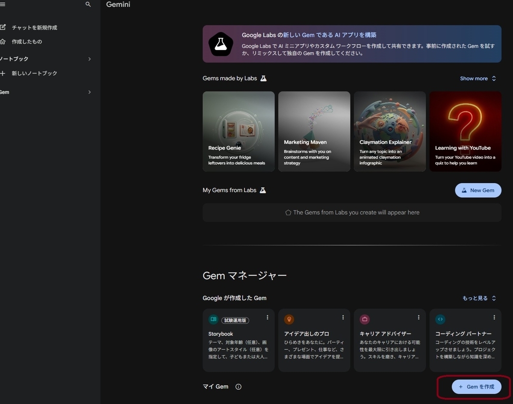Open the hamburger main menu
Screen dimensions: 513x404
[x=3, y=4]
